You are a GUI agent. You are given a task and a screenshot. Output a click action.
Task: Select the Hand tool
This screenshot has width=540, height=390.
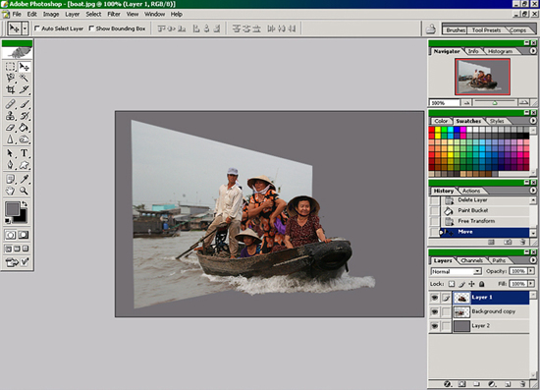click(x=11, y=191)
